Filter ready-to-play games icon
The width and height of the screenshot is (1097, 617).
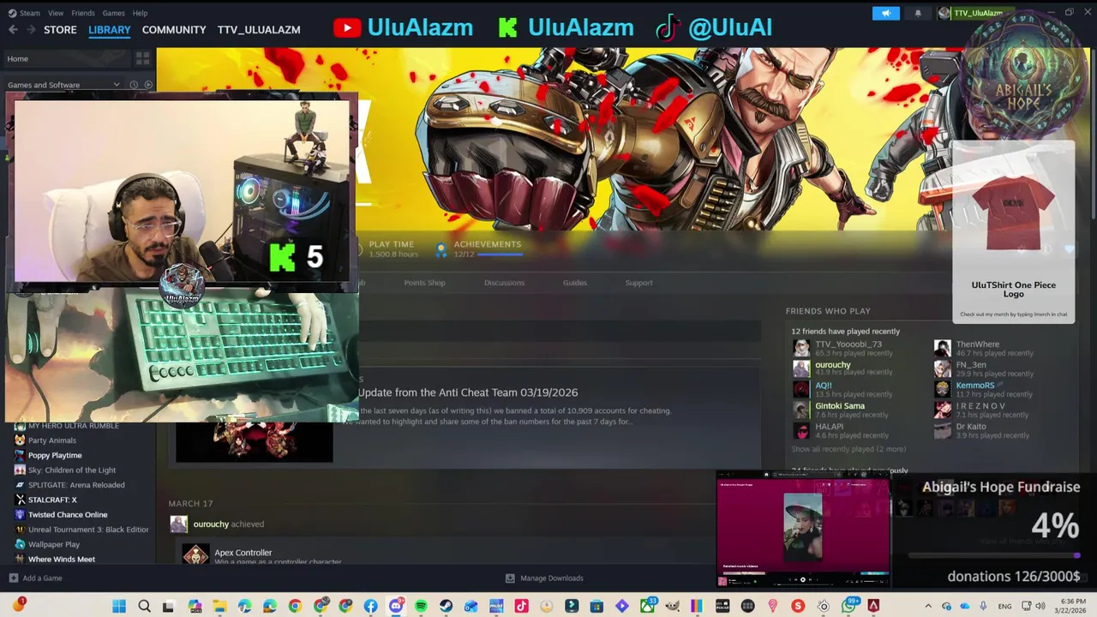coord(148,85)
